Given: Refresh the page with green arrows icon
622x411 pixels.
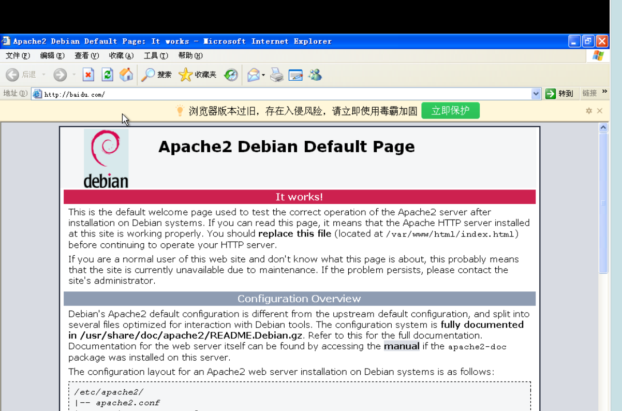Looking at the screenshot, I should point(107,75).
